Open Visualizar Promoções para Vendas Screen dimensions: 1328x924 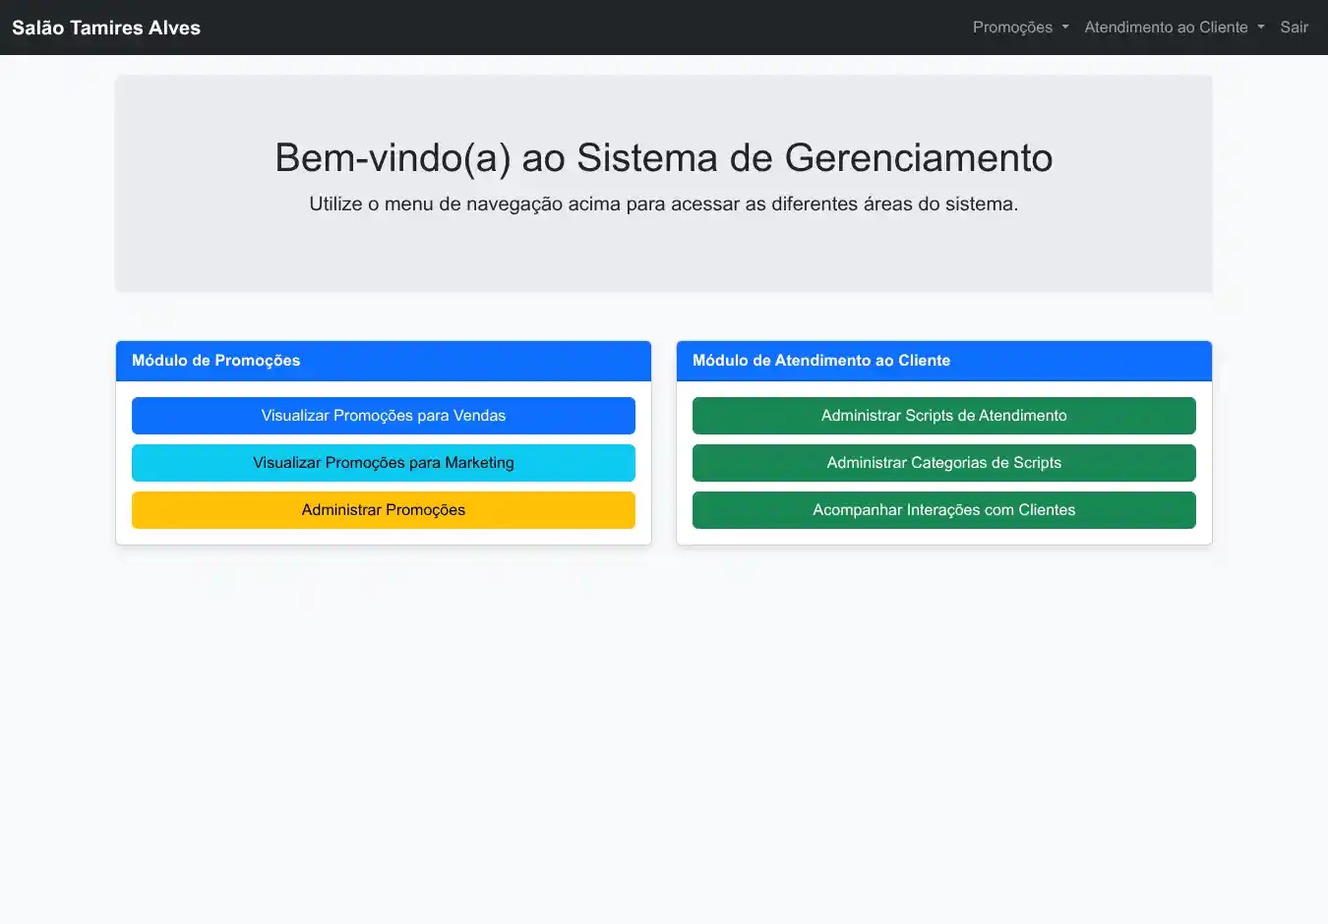pyautogui.click(x=384, y=416)
